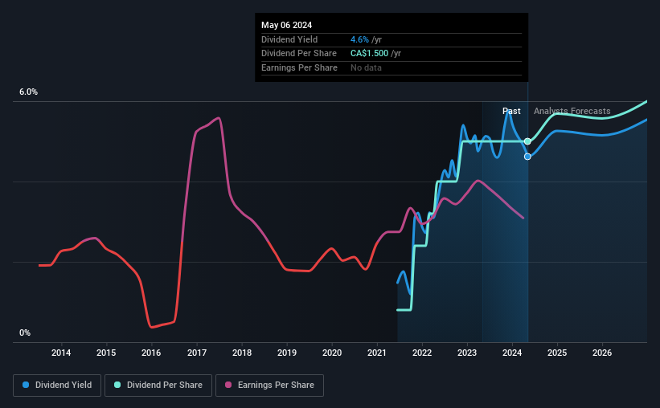Click the 2019 x-axis label
Screen dimensions: 660x408
(x=287, y=353)
